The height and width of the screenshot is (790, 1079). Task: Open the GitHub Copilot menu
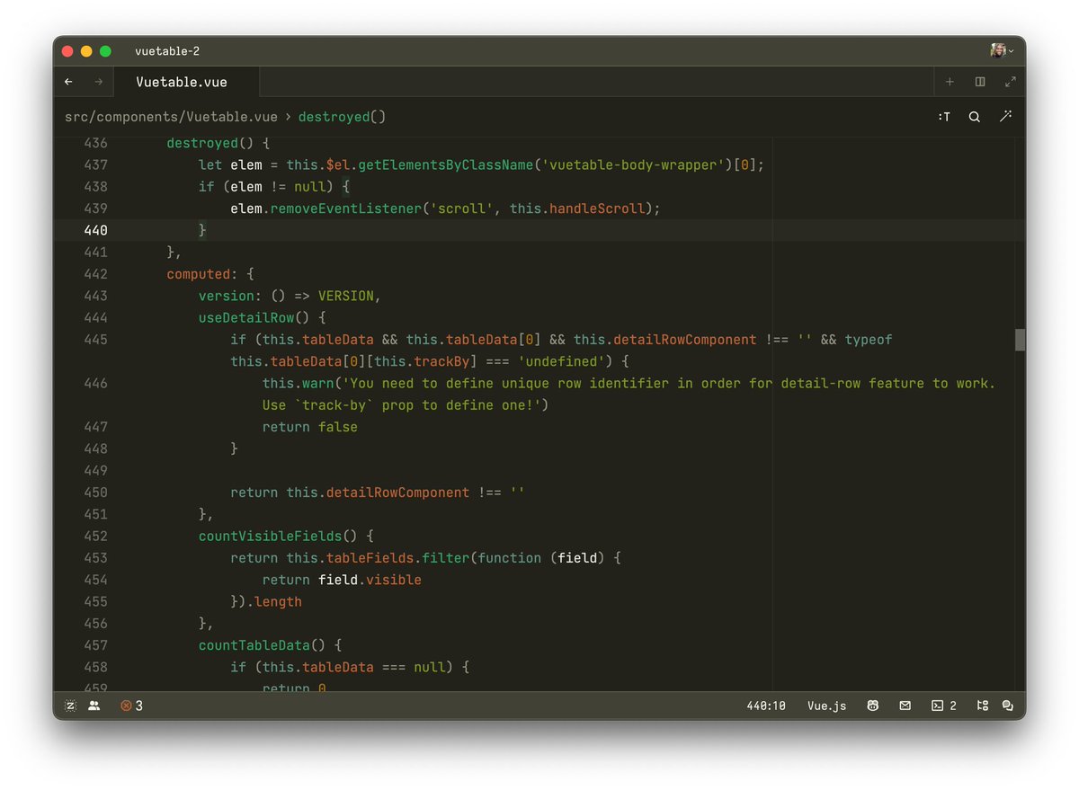tap(873, 706)
